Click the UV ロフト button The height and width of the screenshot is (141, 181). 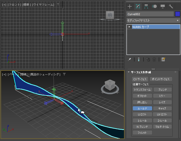[162, 114]
